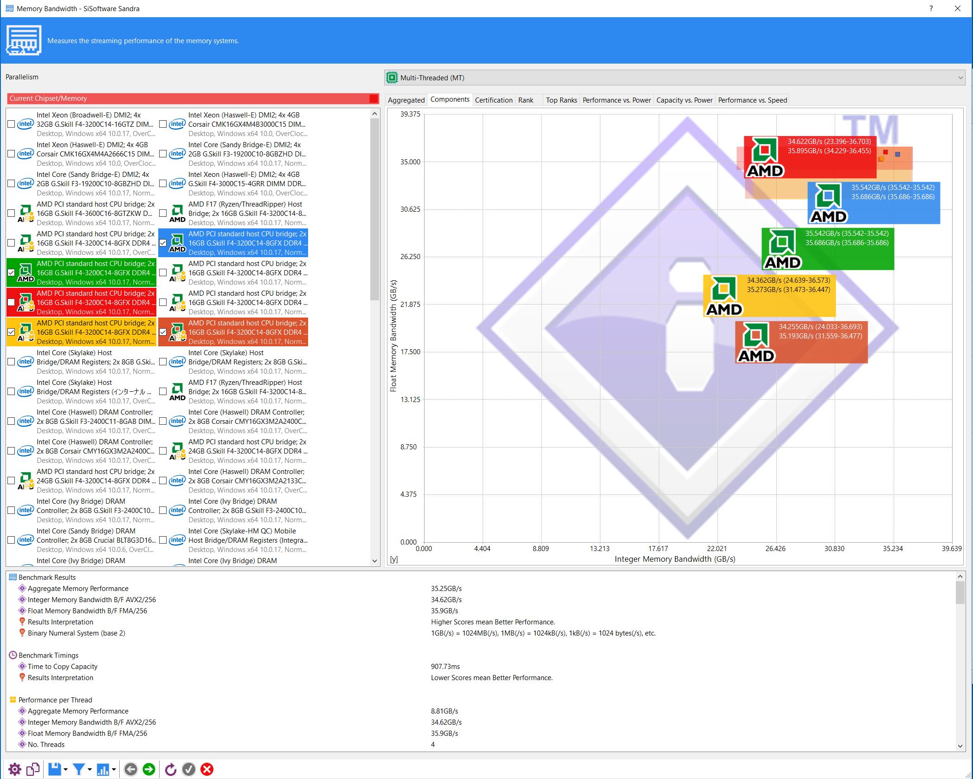
Task: Switch to the Aggregated tab
Action: [x=406, y=100]
